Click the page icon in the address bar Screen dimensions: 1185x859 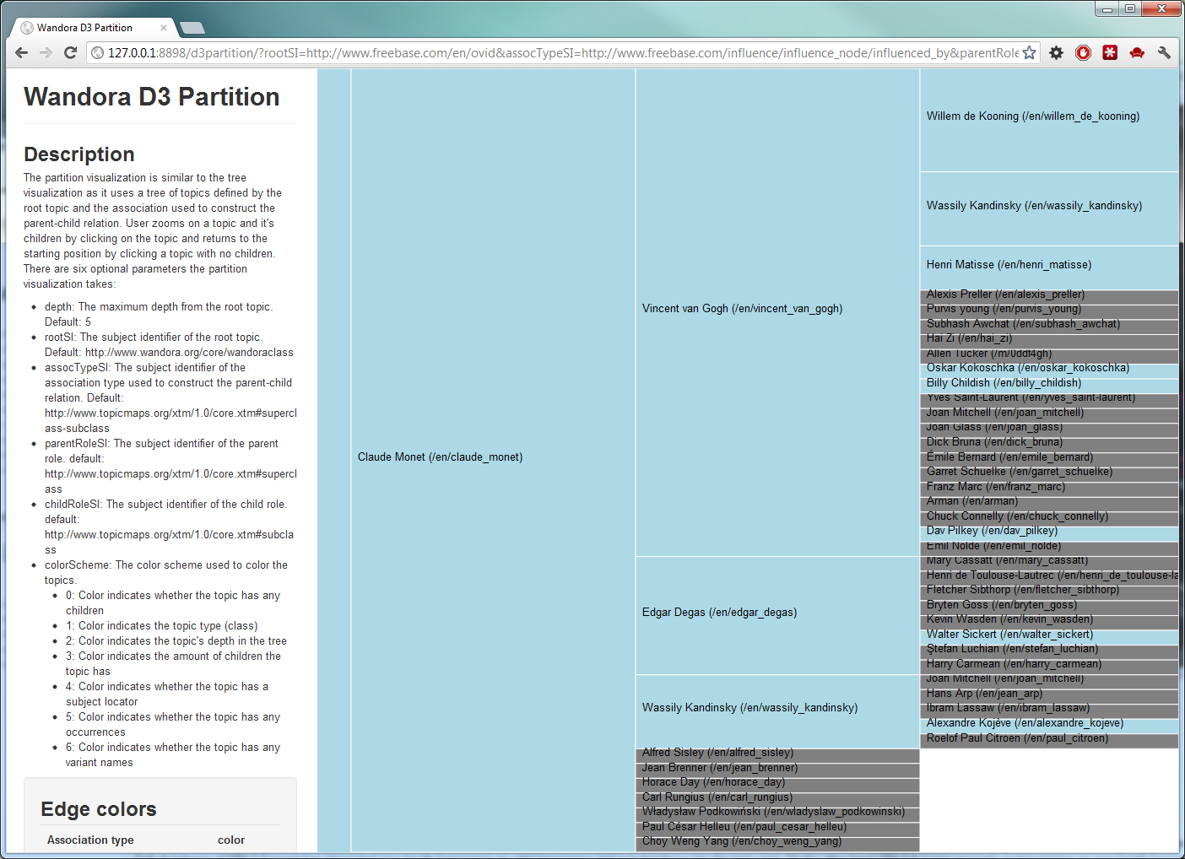95,52
